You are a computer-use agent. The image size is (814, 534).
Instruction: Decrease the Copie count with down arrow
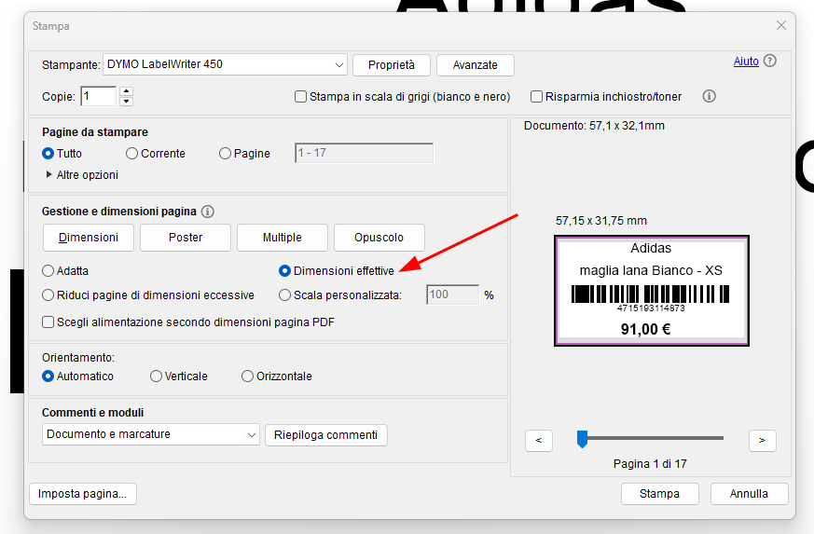pos(127,102)
